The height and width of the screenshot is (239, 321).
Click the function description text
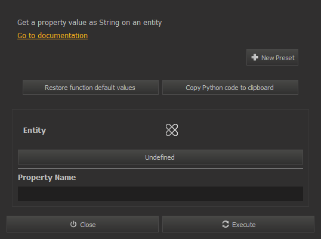pyautogui.click(x=89, y=23)
